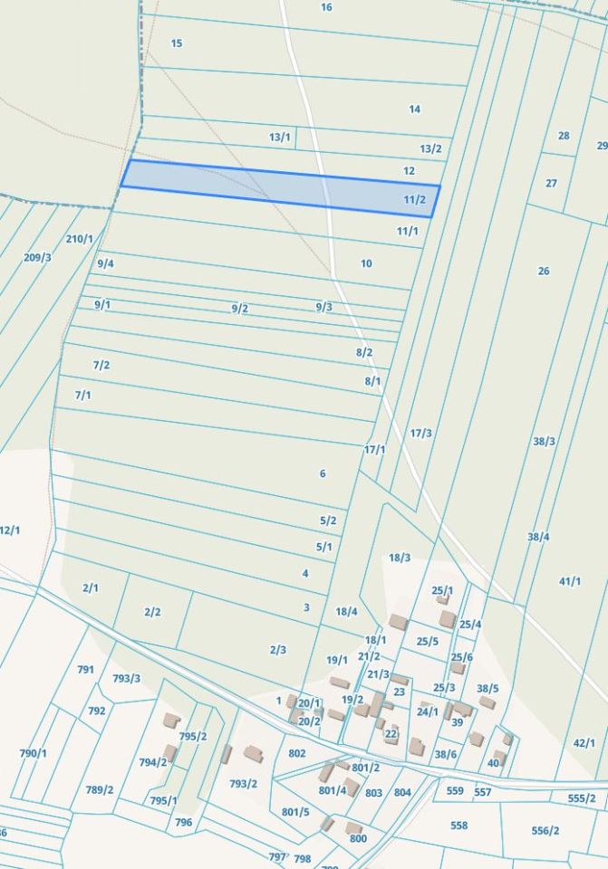The height and width of the screenshot is (869, 608).
Task: Click parcel label 2/2
Action: click(x=152, y=612)
